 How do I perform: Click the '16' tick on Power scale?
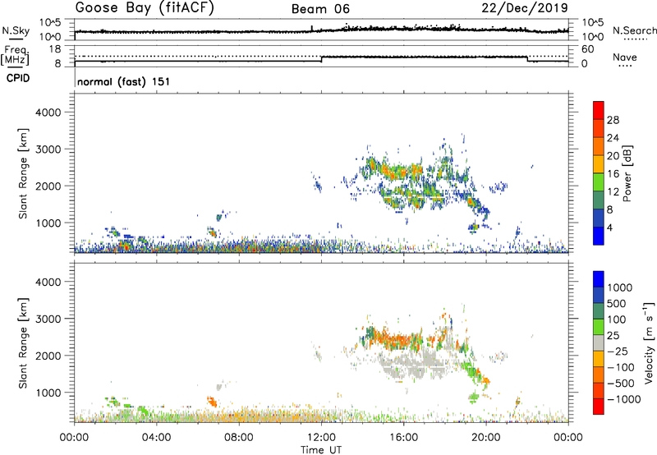[613, 174]
